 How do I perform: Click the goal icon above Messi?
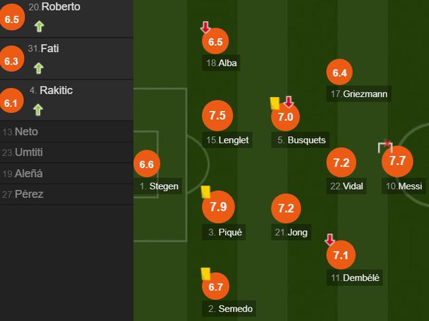(385, 147)
